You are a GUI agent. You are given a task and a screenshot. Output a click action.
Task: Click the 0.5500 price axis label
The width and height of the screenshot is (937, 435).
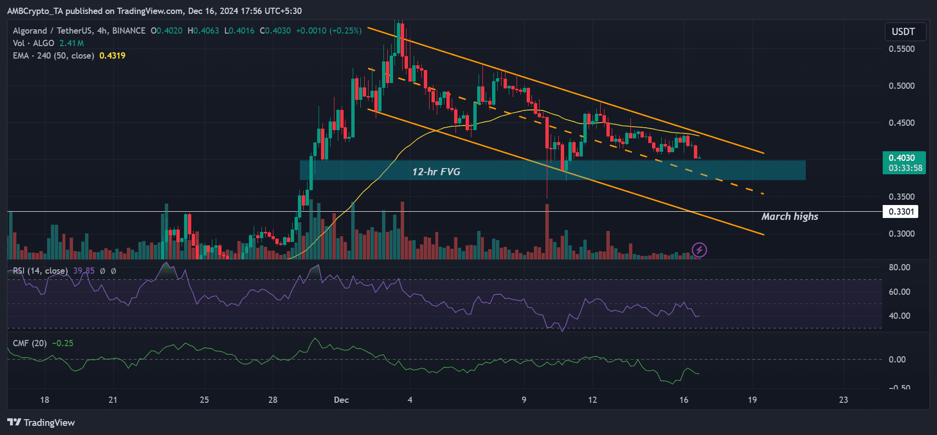[902, 49]
